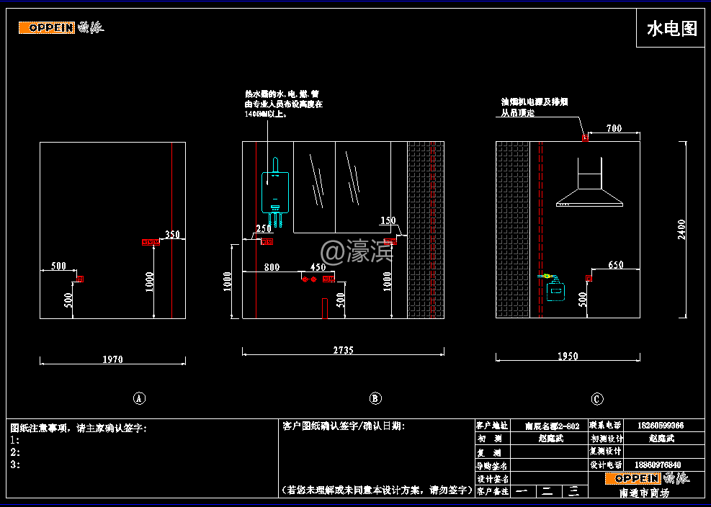
Task: Select the 2735 width dimension text
Action: (343, 350)
